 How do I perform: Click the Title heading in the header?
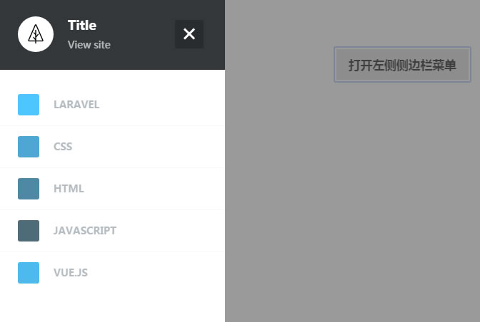(82, 26)
